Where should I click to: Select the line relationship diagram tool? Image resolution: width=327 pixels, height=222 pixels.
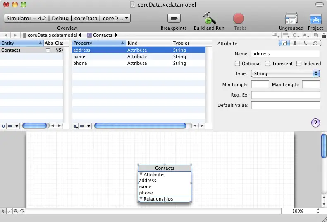[10, 211]
